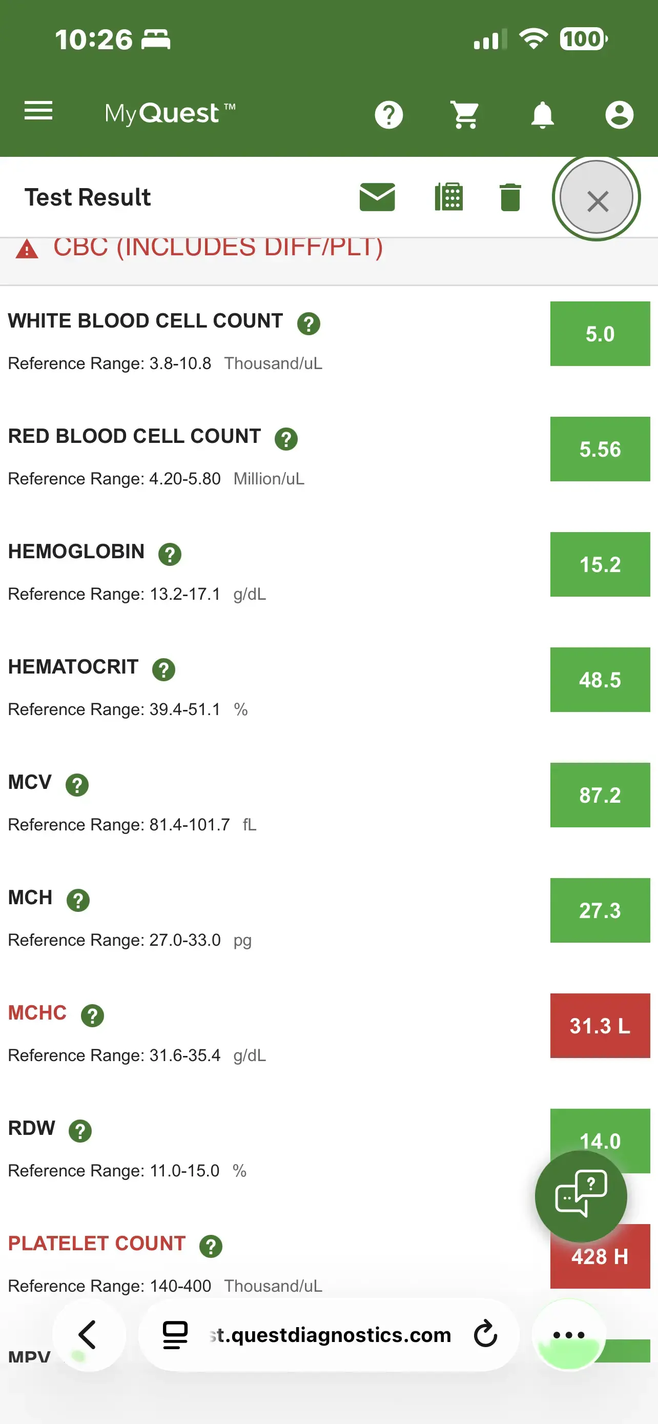The height and width of the screenshot is (1424, 658).
Task: Email the test result
Action: (x=377, y=197)
